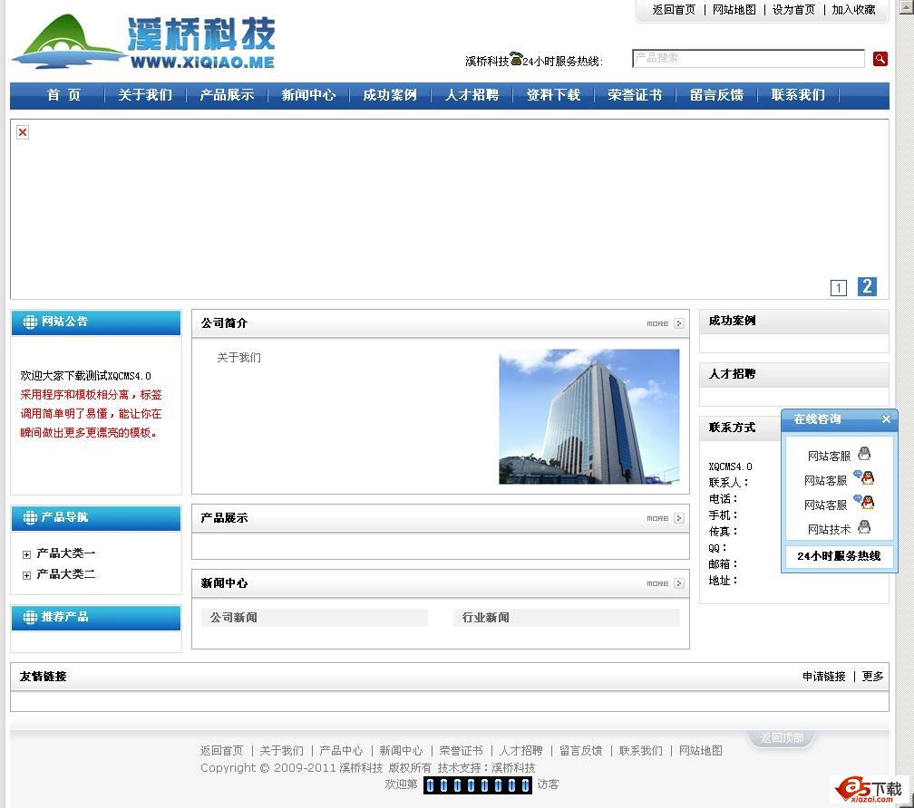
Task: Click the arrow button beside 公司简介 MORE
Action: 678,322
